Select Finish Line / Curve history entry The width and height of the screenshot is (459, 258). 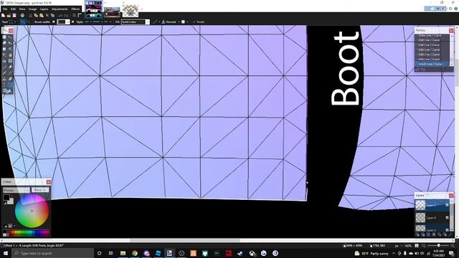click(x=432, y=64)
